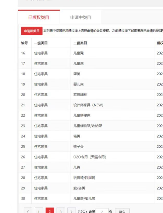Select the 家具辅料 cell in row 20
Image resolution: width=163 pixels, height=213 pixels.
(x=80, y=95)
